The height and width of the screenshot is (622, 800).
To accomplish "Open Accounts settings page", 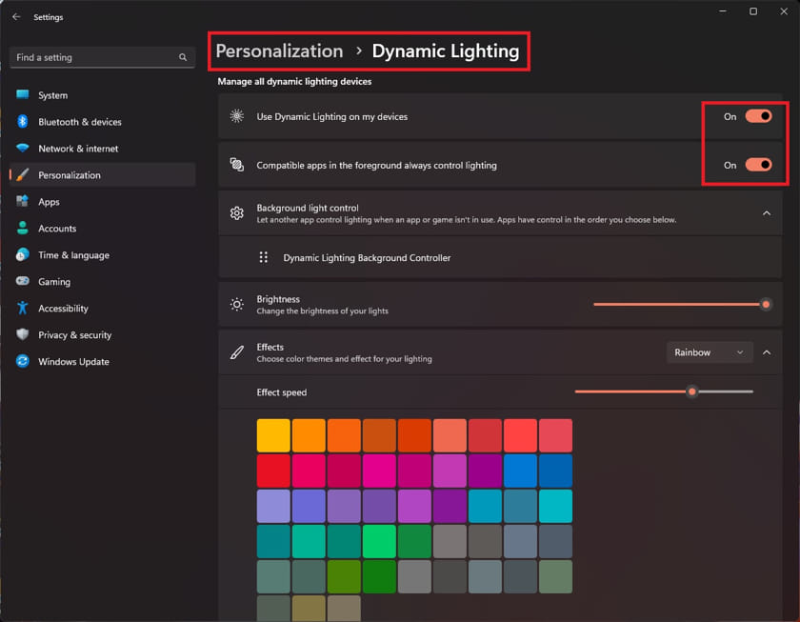I will pyautogui.click(x=102, y=228).
